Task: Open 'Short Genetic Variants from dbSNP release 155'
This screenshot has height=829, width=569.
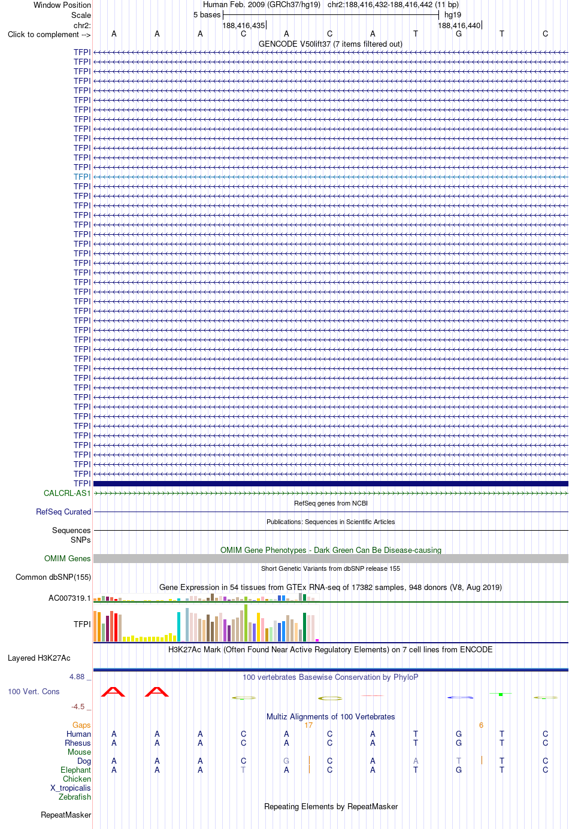Action: (x=331, y=568)
